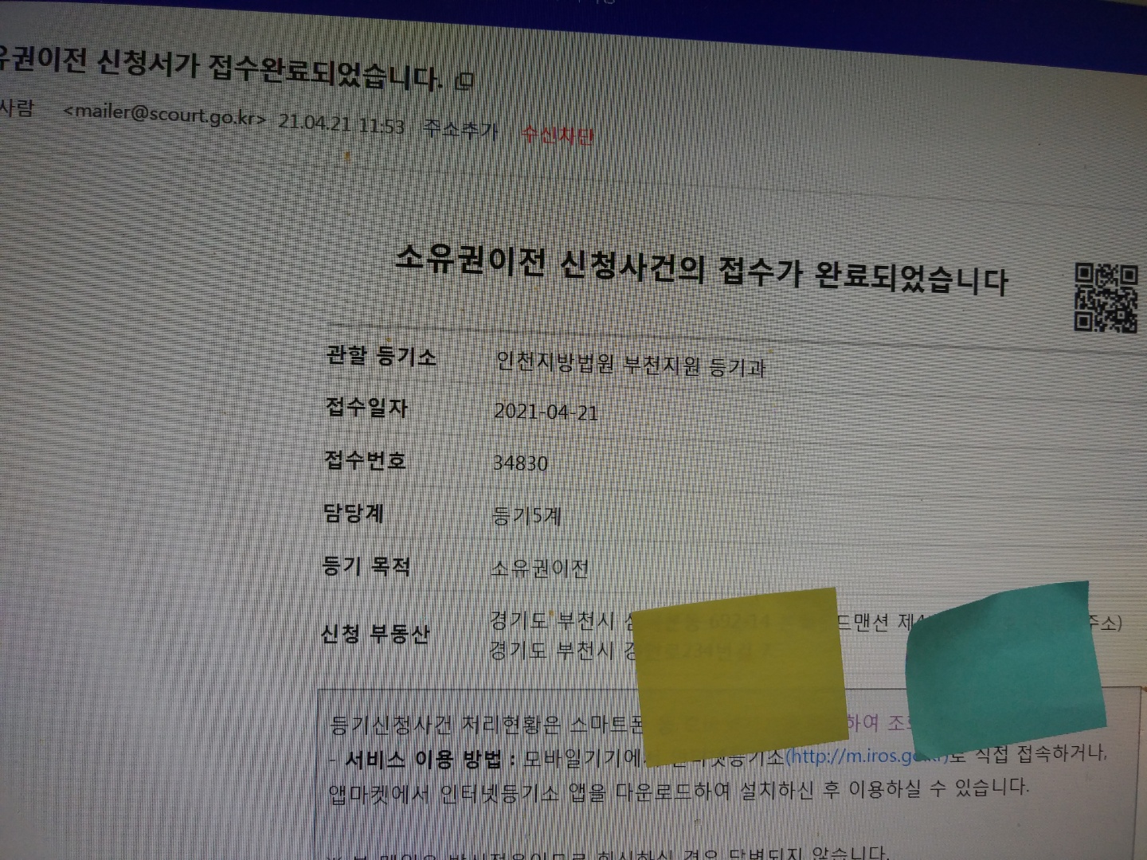Click the receipt number 34830

(520, 463)
